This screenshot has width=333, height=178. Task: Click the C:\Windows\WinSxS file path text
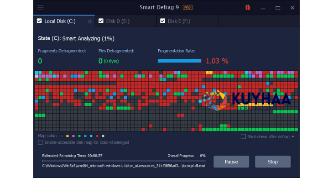coord(124,166)
